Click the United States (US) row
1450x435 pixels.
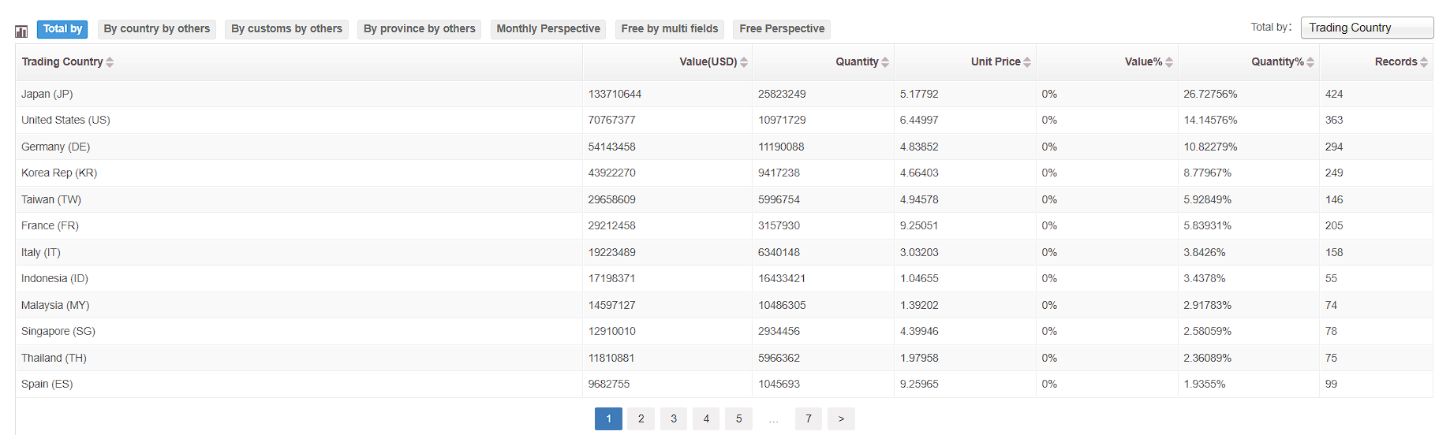[724, 121]
